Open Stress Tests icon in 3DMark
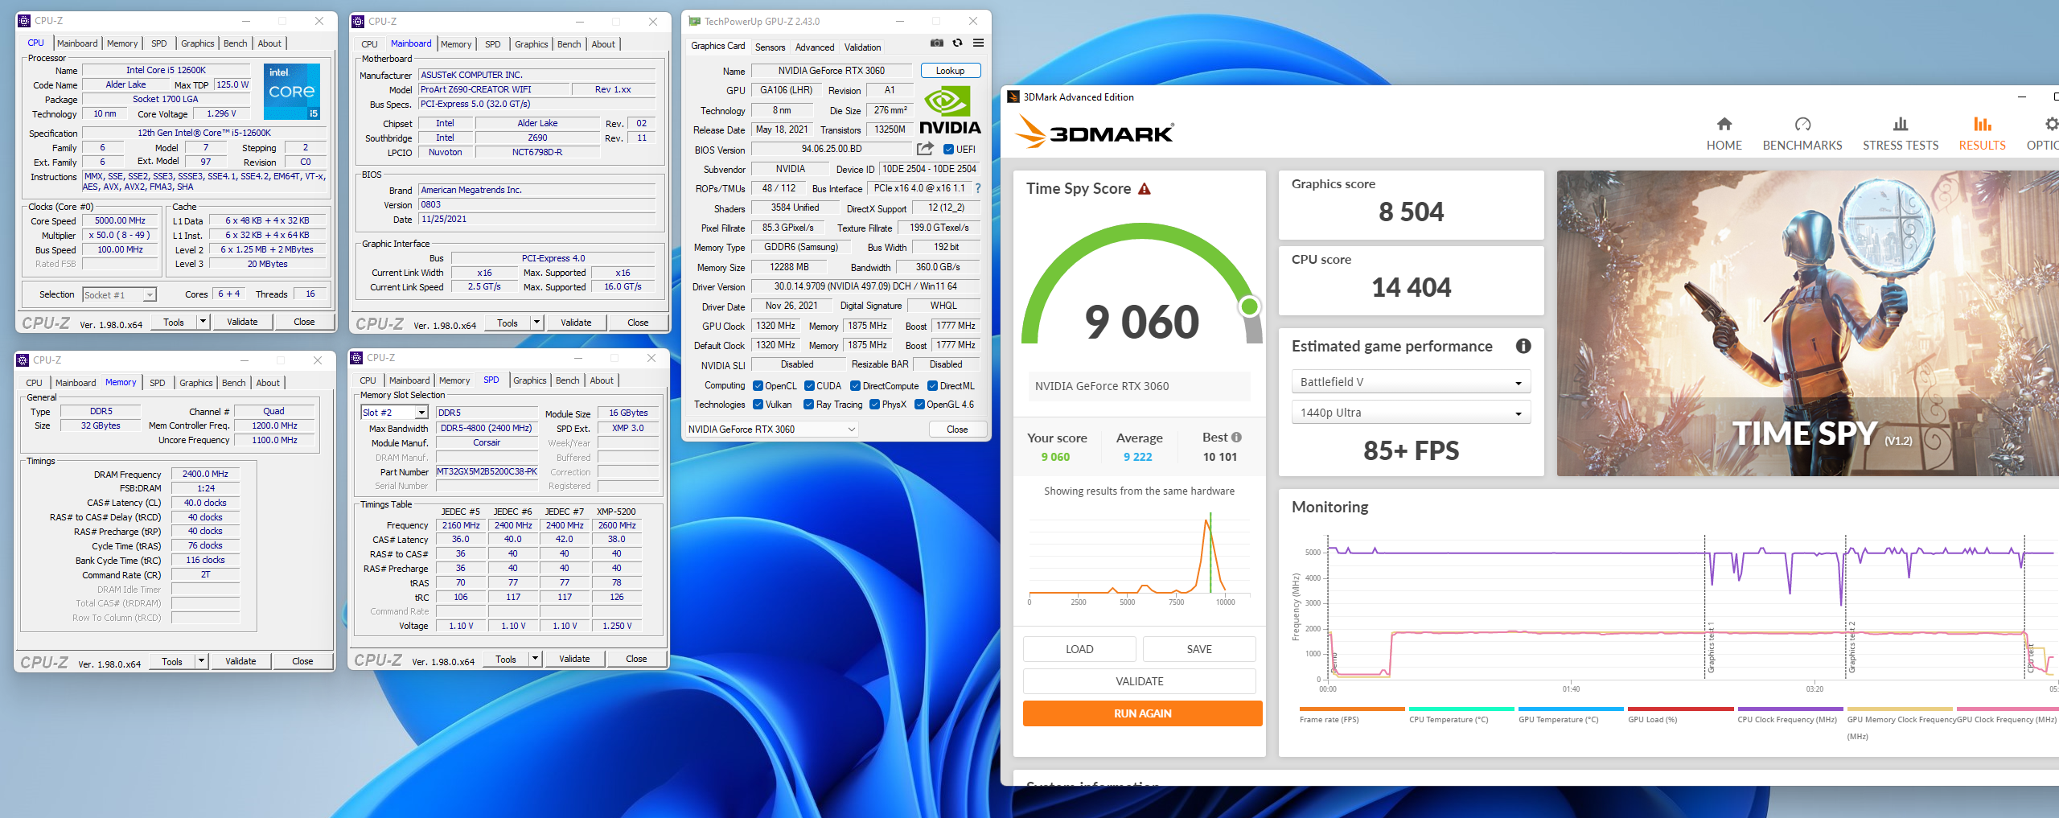This screenshot has width=2059, height=818. pyautogui.click(x=1900, y=125)
